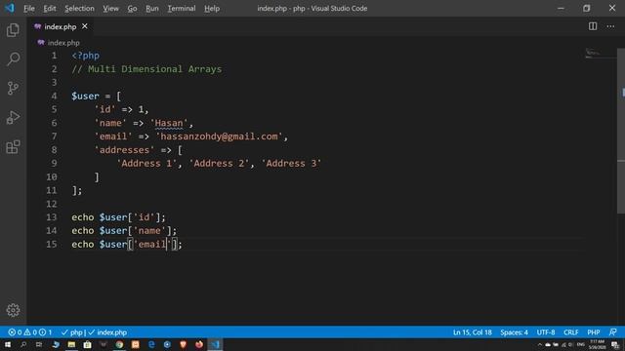This screenshot has height=351, width=625.
Task: Click the 'Address 3' string
Action: pyautogui.click(x=291, y=164)
